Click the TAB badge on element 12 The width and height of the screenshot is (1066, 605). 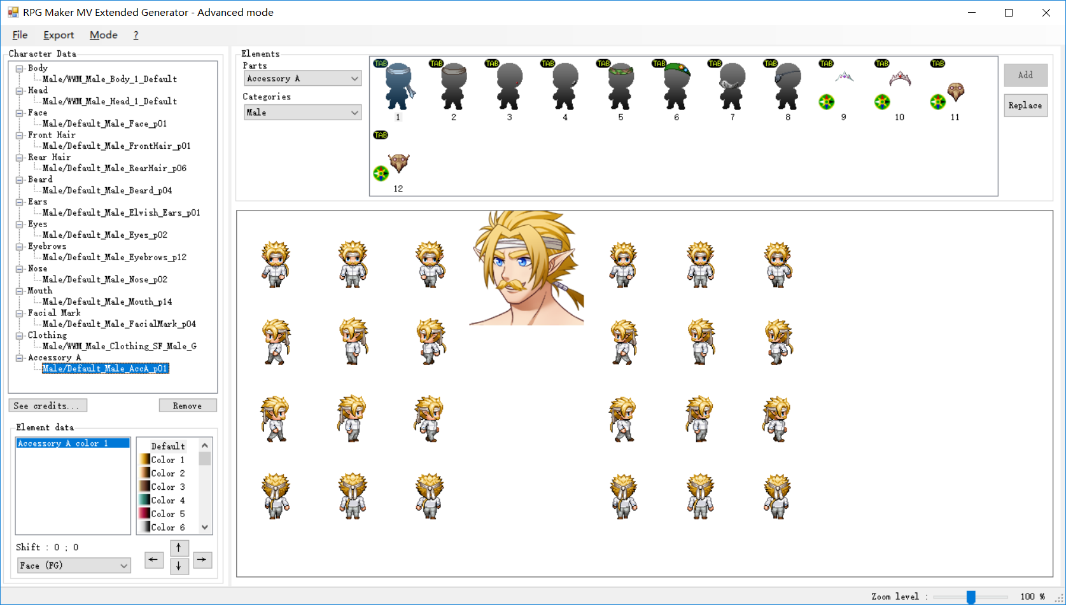tap(381, 135)
